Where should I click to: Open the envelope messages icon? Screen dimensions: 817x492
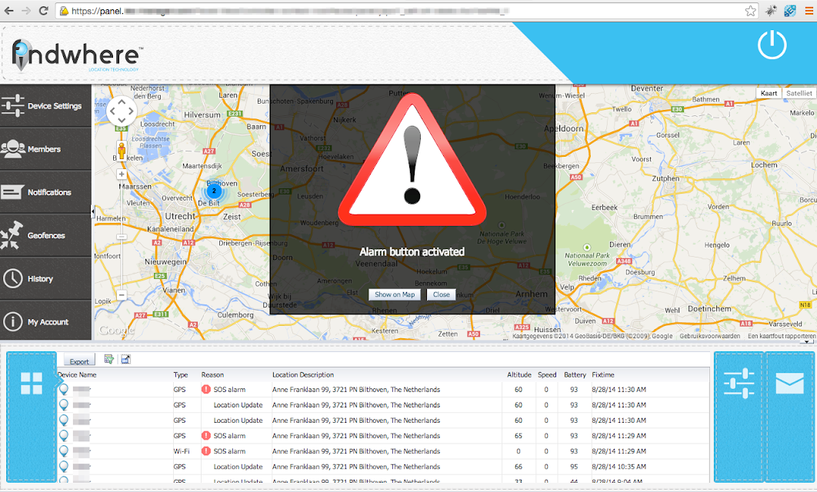(789, 384)
